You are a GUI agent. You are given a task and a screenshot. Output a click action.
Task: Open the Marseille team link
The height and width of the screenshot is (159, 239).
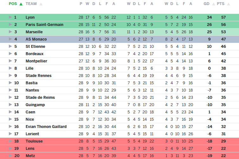34,32
